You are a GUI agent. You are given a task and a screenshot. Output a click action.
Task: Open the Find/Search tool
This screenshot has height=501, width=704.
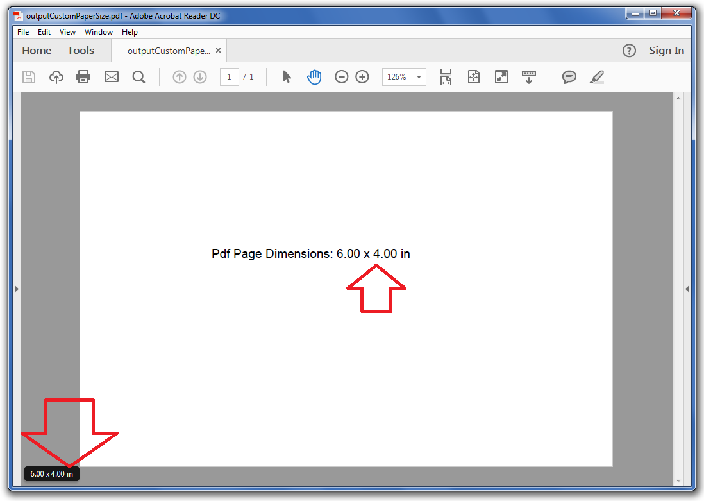138,76
